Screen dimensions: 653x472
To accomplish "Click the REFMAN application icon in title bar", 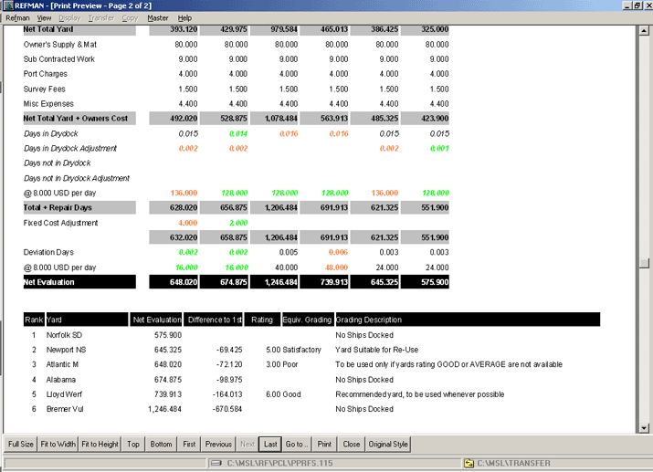I will point(7,5).
